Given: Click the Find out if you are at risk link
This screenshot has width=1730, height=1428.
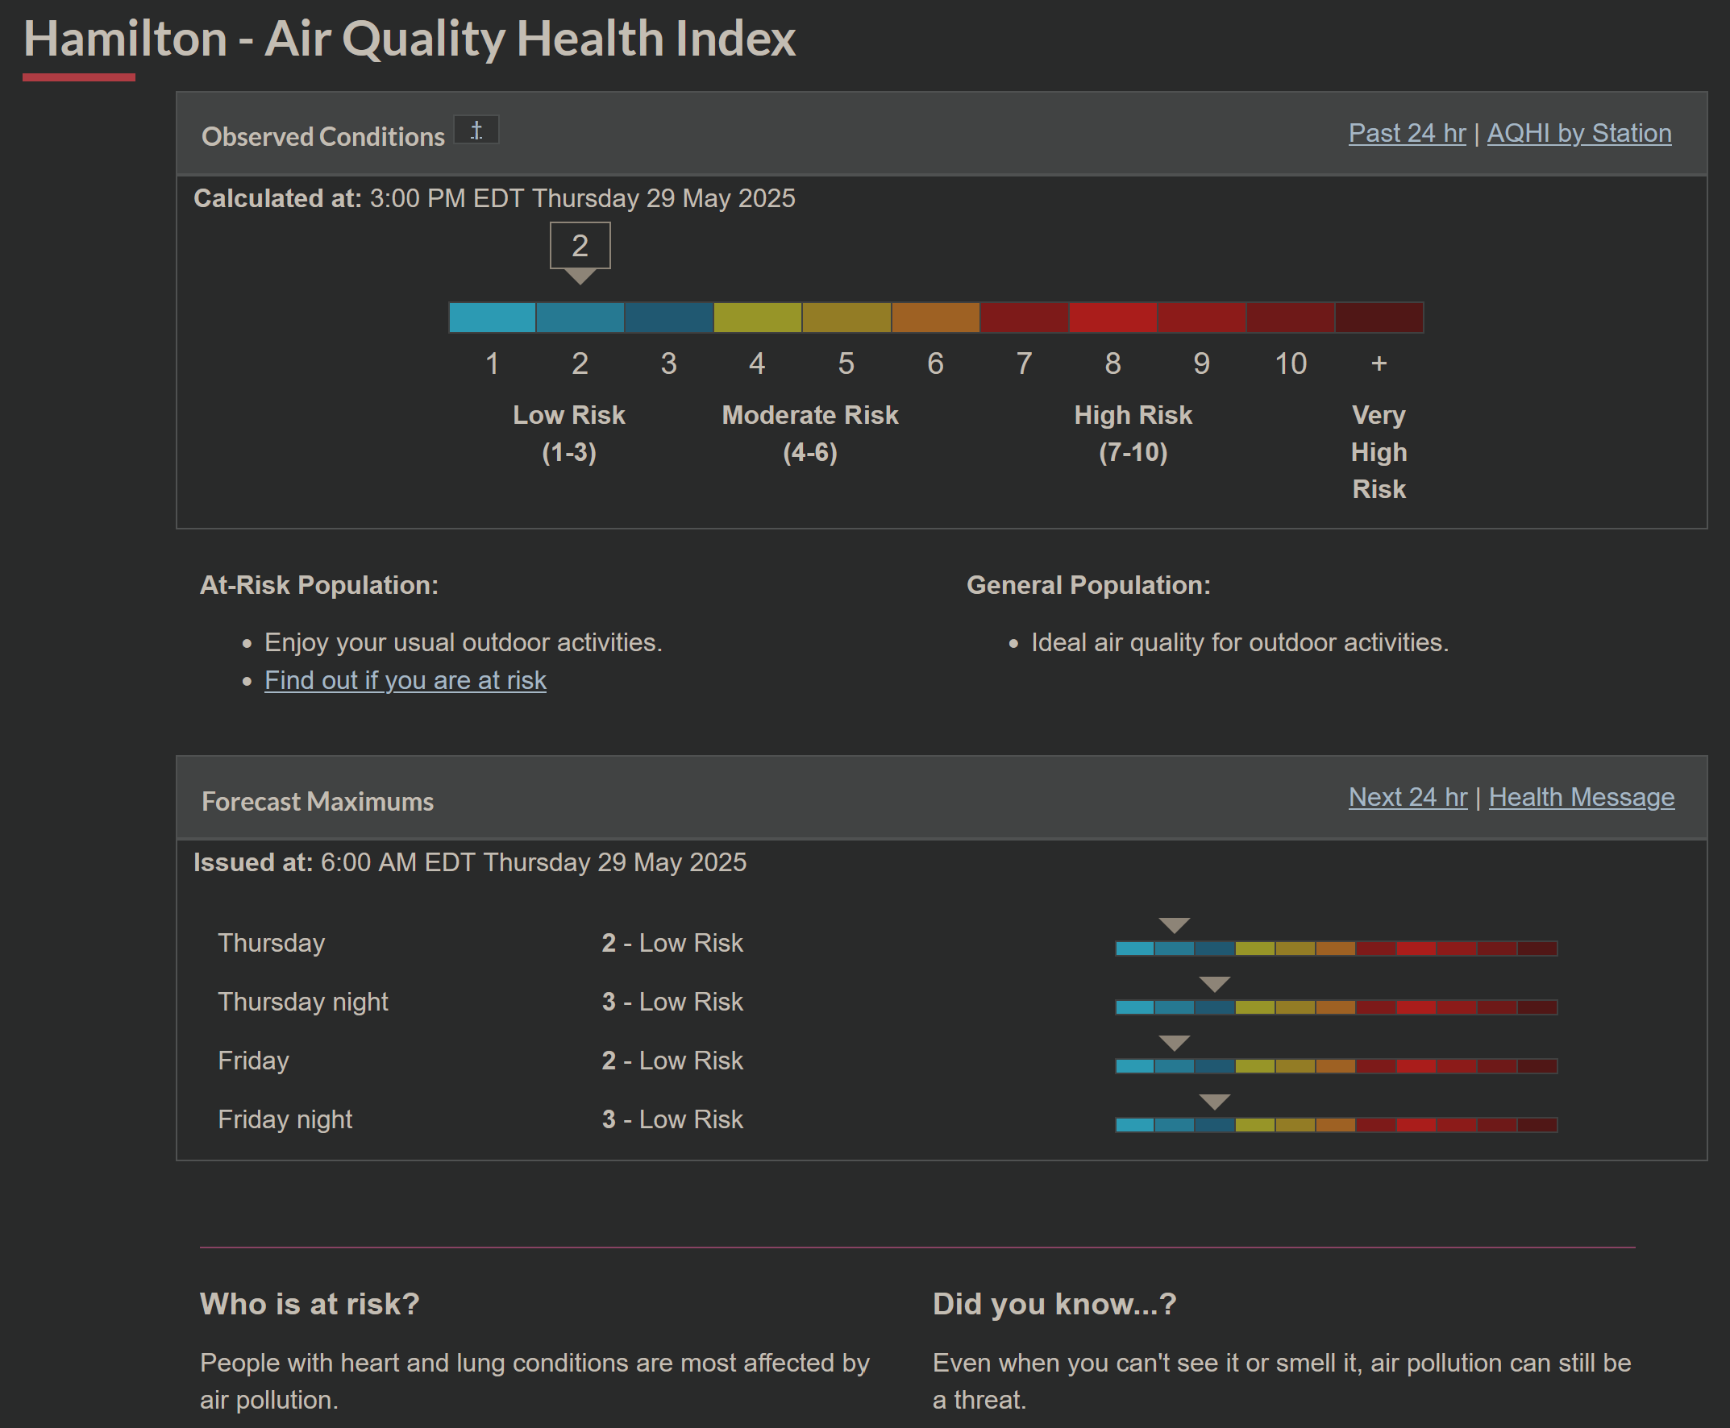Looking at the screenshot, I should 405,680.
